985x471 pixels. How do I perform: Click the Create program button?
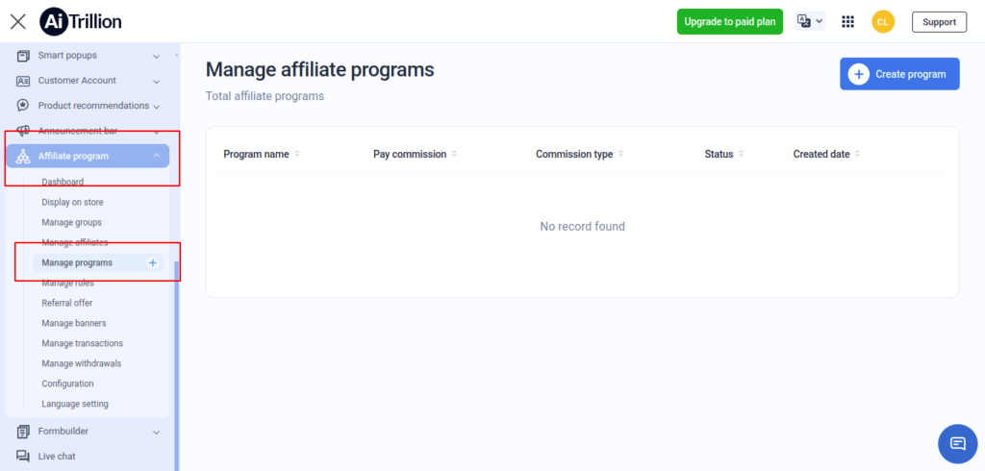coord(899,74)
